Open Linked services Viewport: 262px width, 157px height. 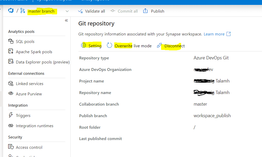[x=29, y=84]
